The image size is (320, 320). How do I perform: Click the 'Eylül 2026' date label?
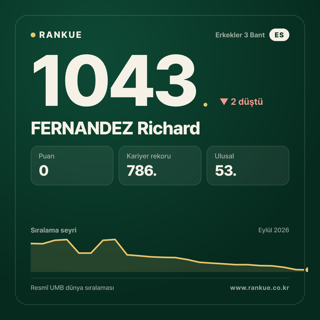pos(274,230)
